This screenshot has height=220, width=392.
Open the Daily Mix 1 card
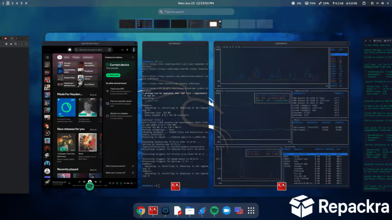88,107
